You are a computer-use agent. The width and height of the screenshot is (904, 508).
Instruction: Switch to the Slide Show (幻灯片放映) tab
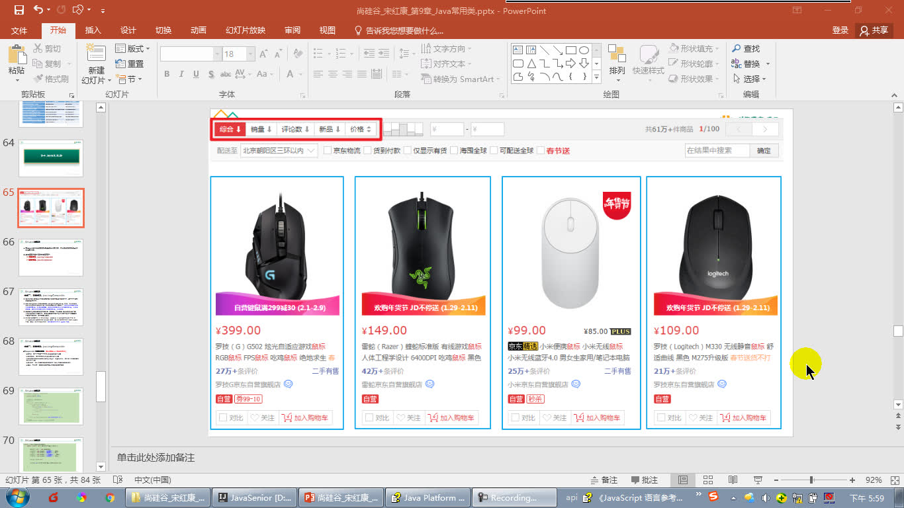[246, 30]
